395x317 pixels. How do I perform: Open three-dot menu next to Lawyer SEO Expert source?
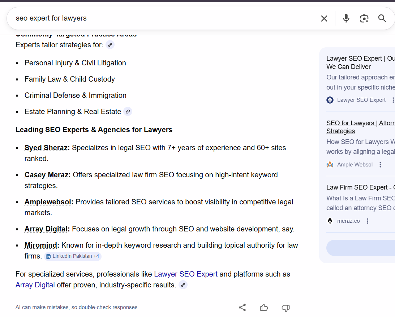click(393, 100)
